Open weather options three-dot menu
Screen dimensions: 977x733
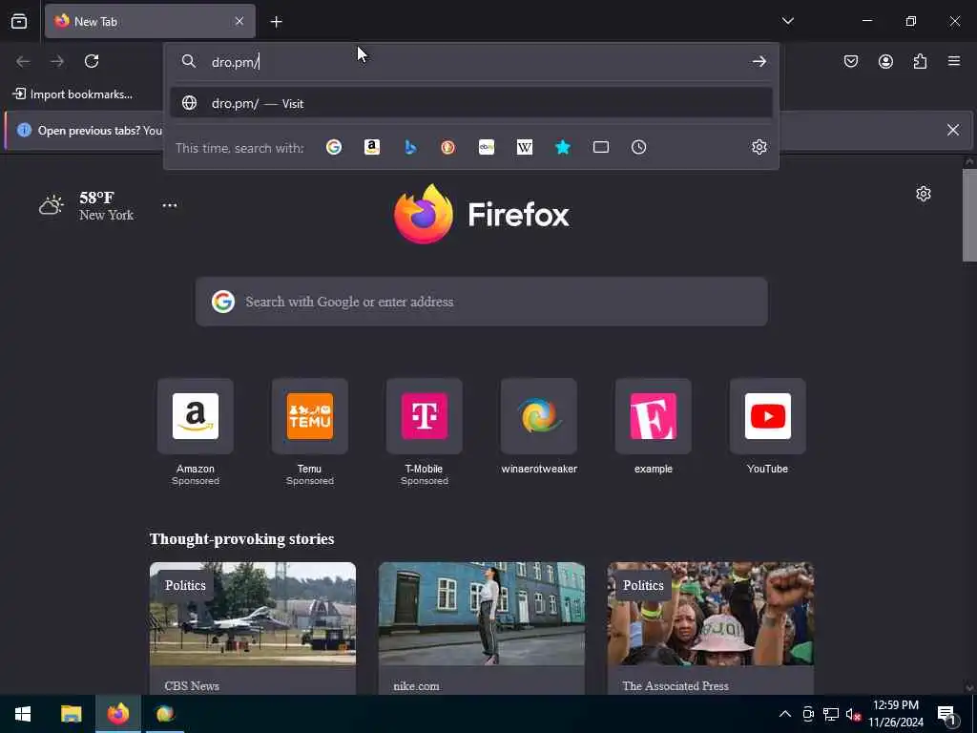point(170,205)
